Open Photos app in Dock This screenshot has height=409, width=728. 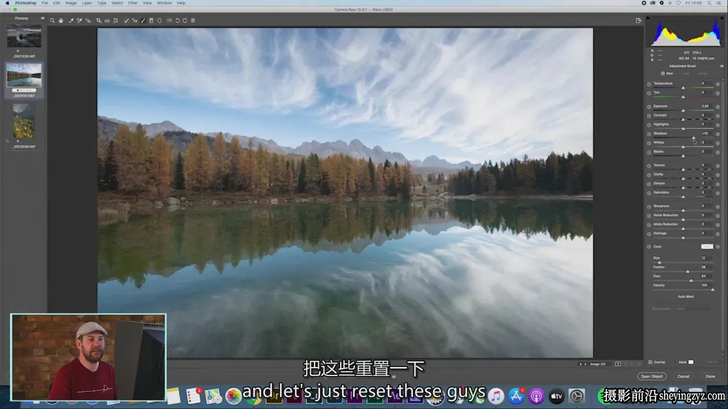234,396
